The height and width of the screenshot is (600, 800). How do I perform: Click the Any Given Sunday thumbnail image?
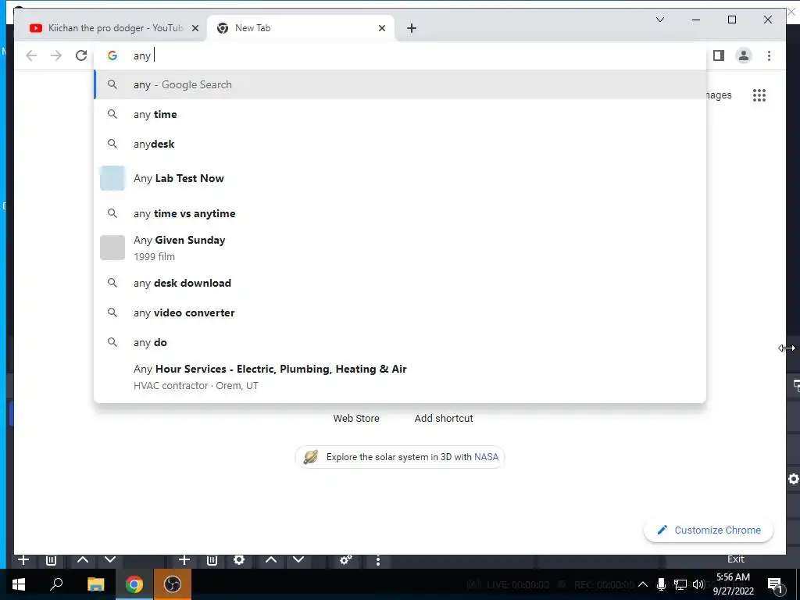112,248
